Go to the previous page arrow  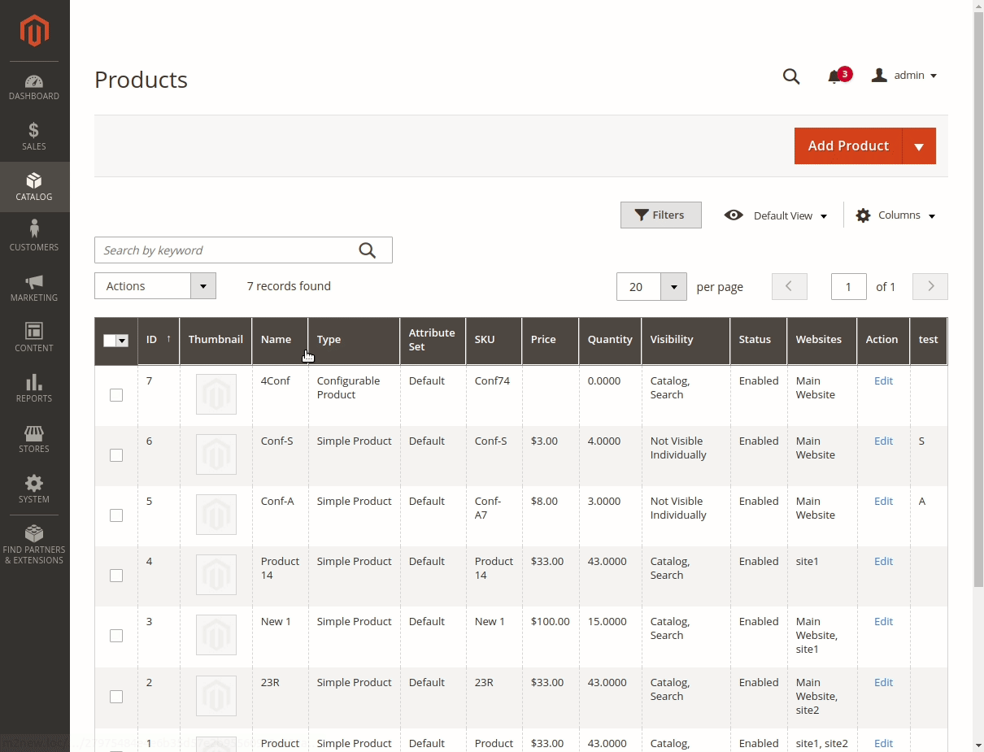tap(789, 286)
